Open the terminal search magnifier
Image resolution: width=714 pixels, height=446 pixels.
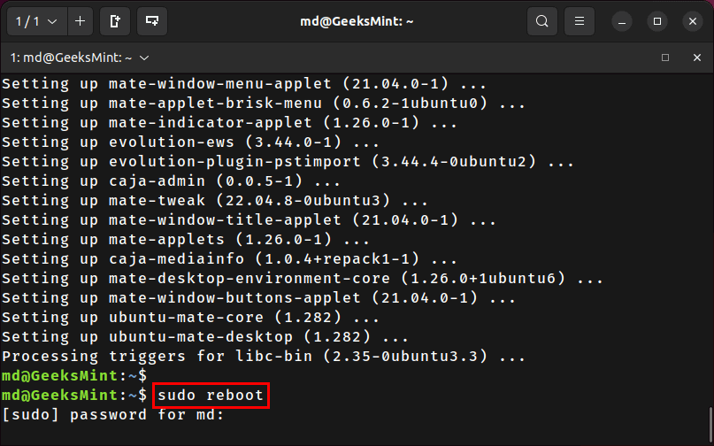click(541, 21)
